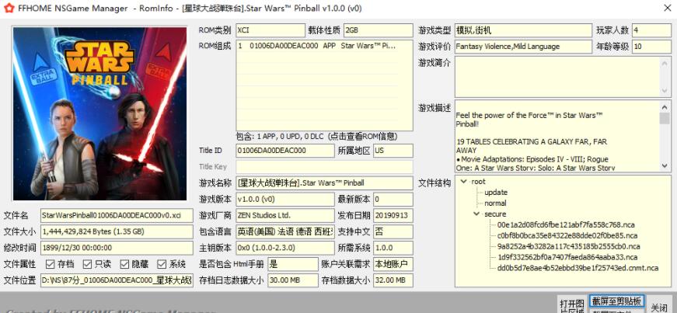Image resolution: width=677 pixels, height=313 pixels.
Task: Click the 所需系统 field showing 1.0.0
Action: click(x=393, y=248)
